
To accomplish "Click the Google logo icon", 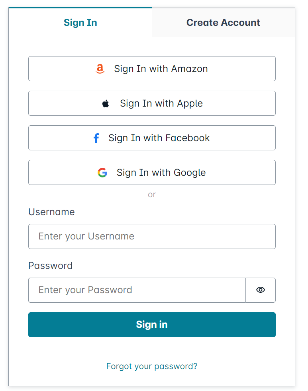I will coord(102,173).
